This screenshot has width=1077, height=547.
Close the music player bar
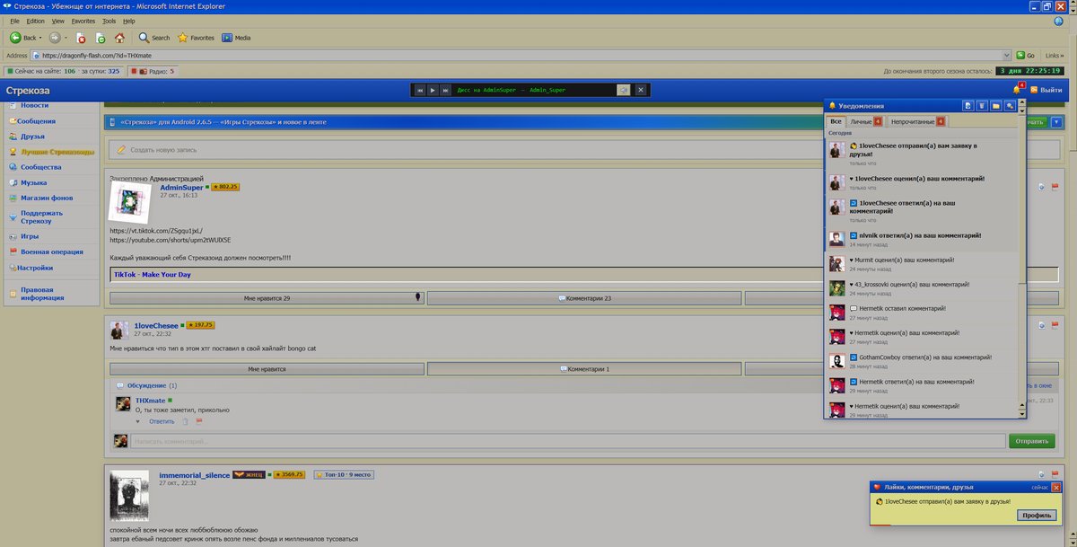coord(641,90)
